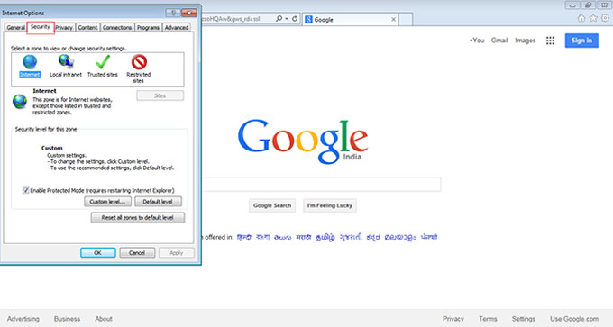Click the address bar refresh icon
The image size is (613, 327).
[295, 18]
